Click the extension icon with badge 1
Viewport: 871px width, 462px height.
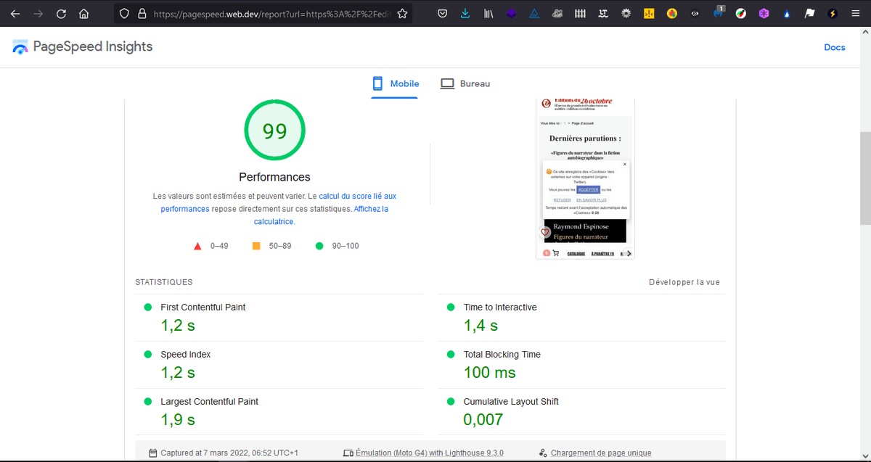(718, 12)
